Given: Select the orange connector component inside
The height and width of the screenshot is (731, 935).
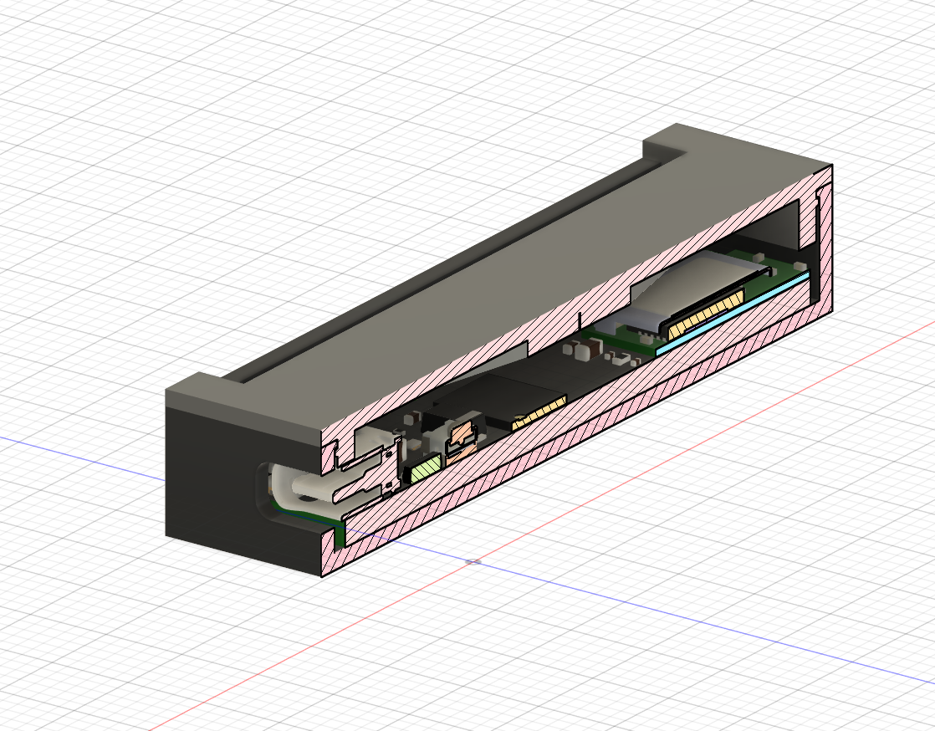Looking at the screenshot, I should click(462, 435).
